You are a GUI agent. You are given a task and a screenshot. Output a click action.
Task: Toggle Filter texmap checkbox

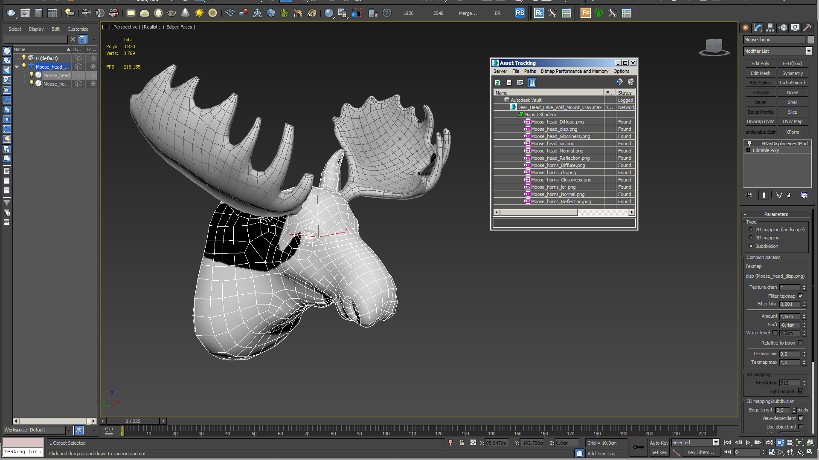tap(801, 296)
